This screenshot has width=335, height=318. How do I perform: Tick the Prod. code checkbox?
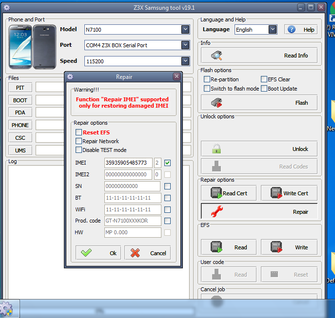(x=168, y=221)
